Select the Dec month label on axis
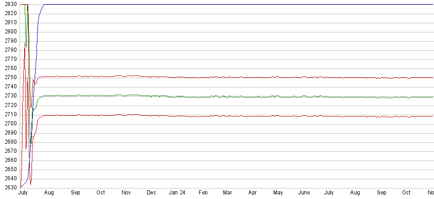The image size is (434, 199). click(151, 193)
